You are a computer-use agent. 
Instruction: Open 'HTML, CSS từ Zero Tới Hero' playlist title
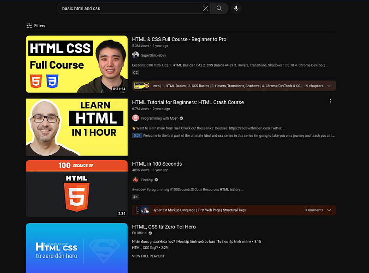pos(164,227)
